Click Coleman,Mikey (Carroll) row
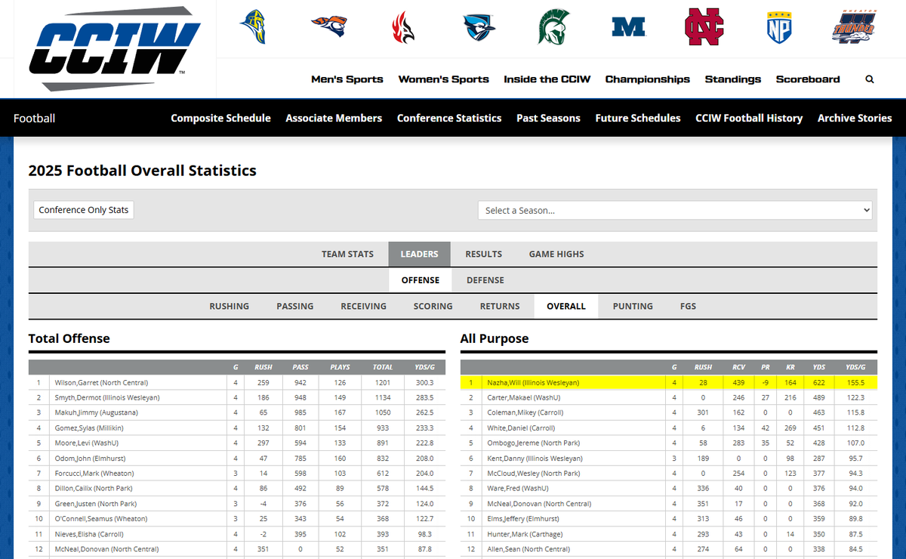The height and width of the screenshot is (559, 906). click(x=669, y=413)
